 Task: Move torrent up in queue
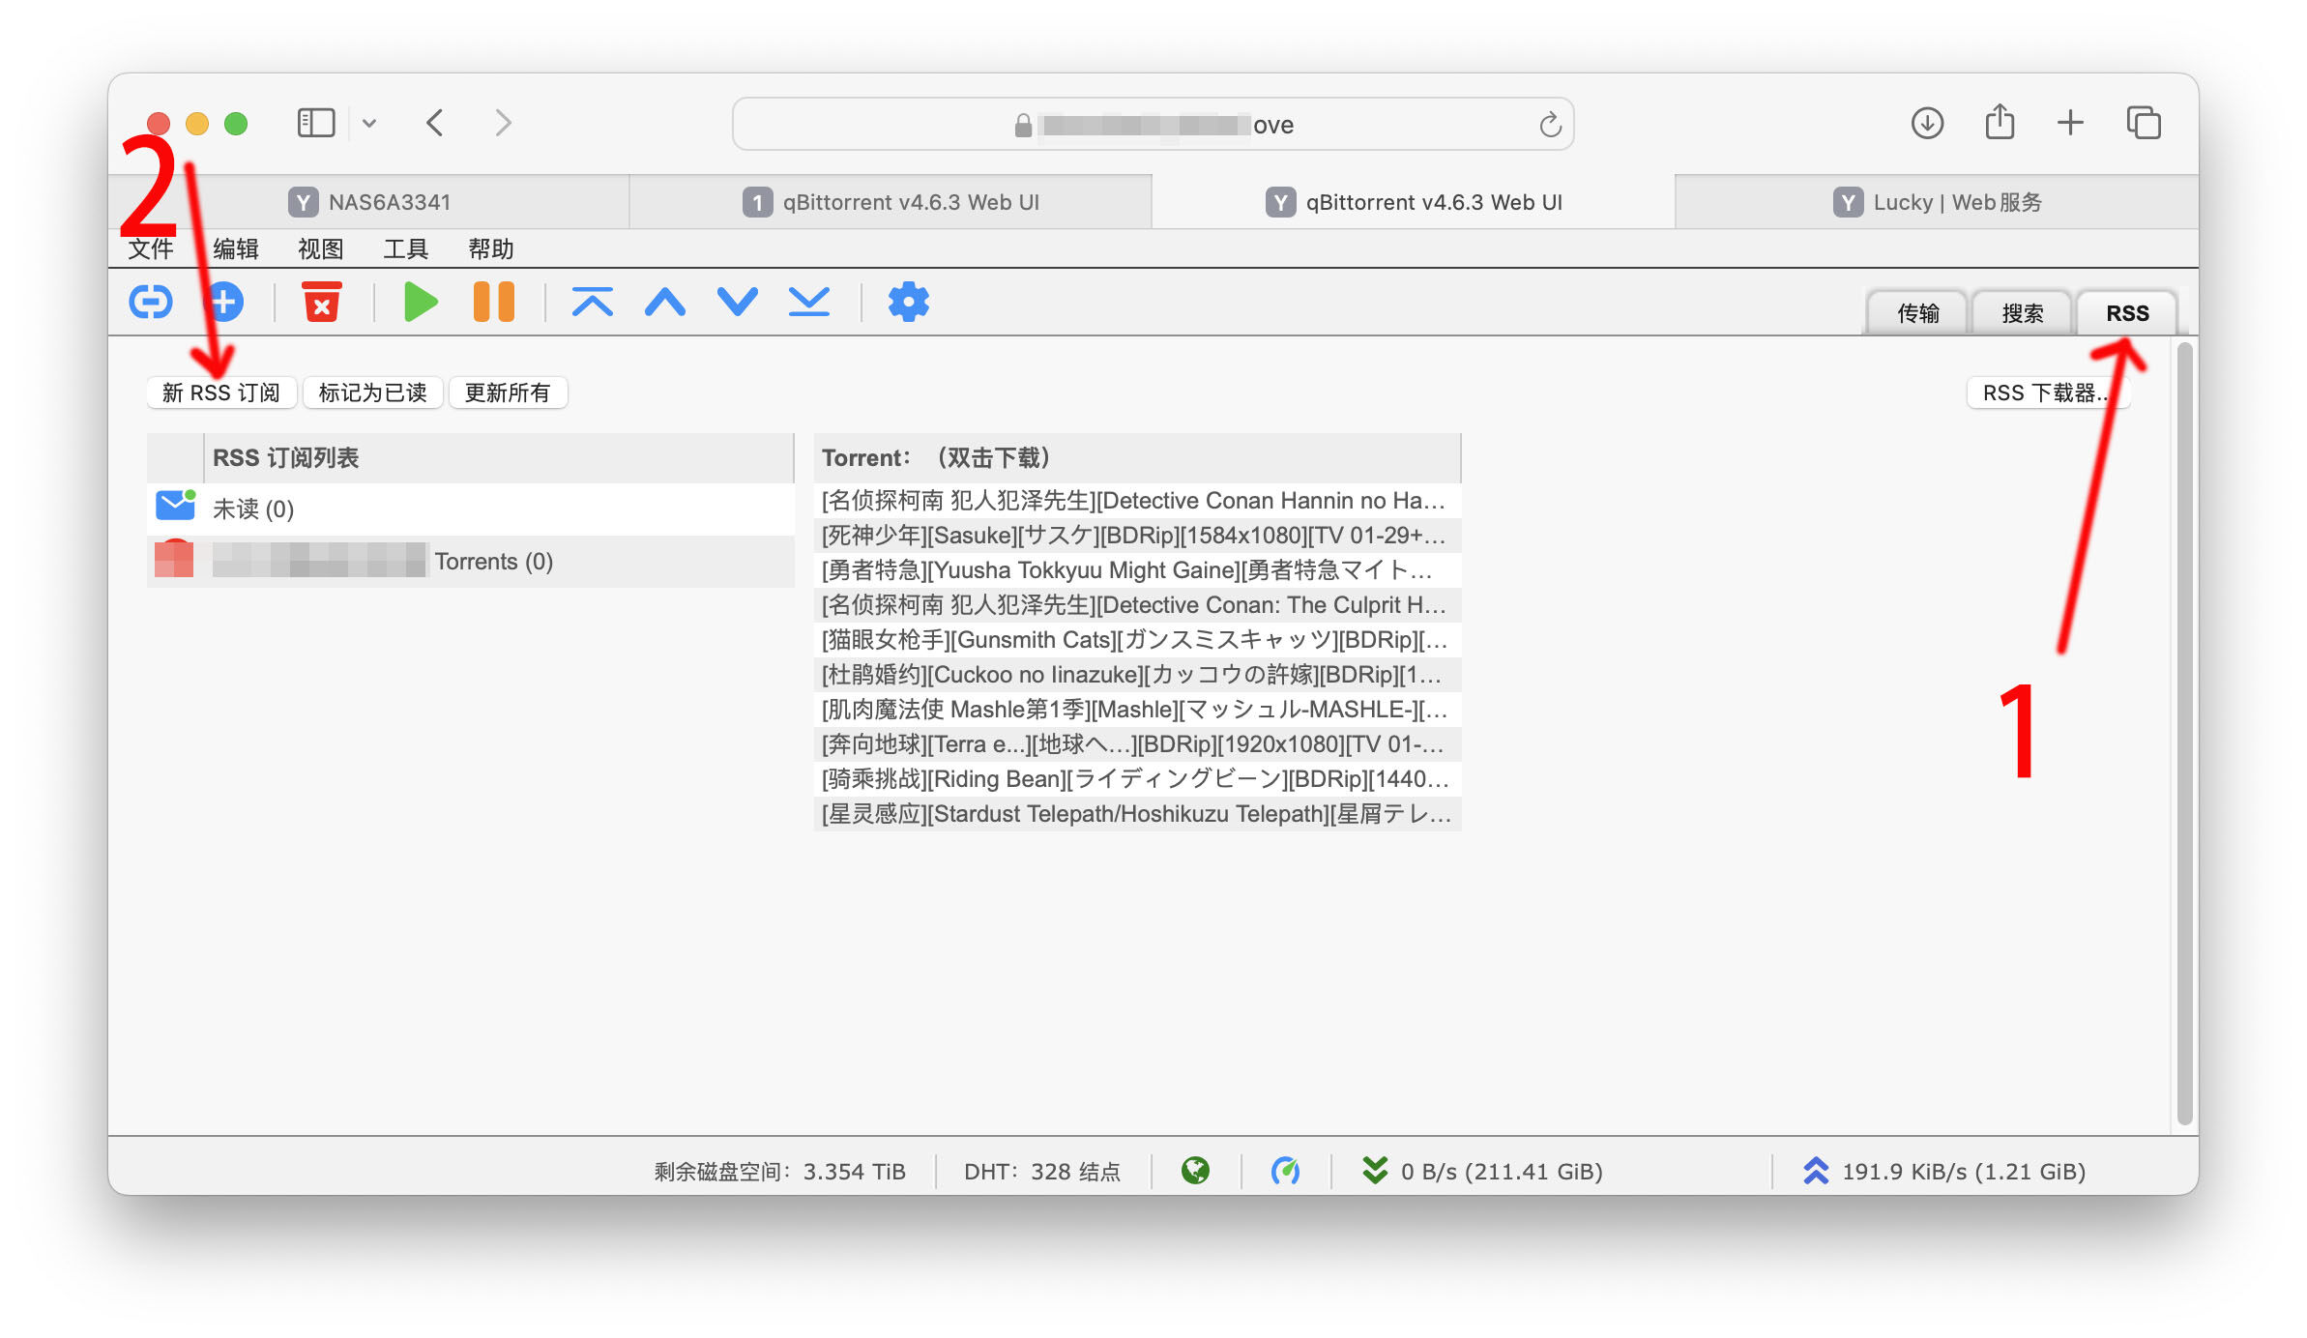pyautogui.click(x=665, y=302)
